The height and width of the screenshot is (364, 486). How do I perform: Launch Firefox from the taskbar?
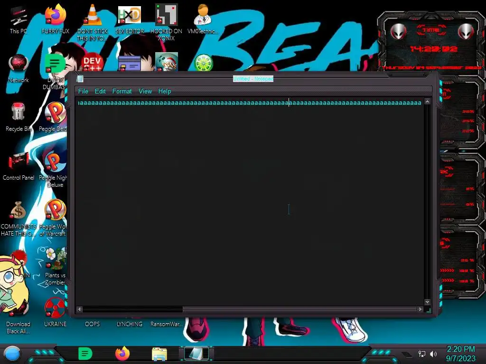click(x=122, y=354)
